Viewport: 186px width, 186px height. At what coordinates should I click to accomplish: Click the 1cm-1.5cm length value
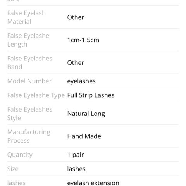83,40
